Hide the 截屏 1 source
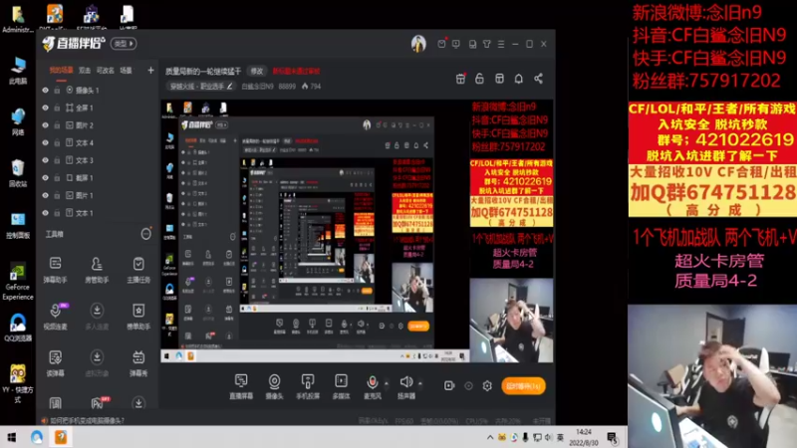797x448 pixels. pyautogui.click(x=45, y=178)
